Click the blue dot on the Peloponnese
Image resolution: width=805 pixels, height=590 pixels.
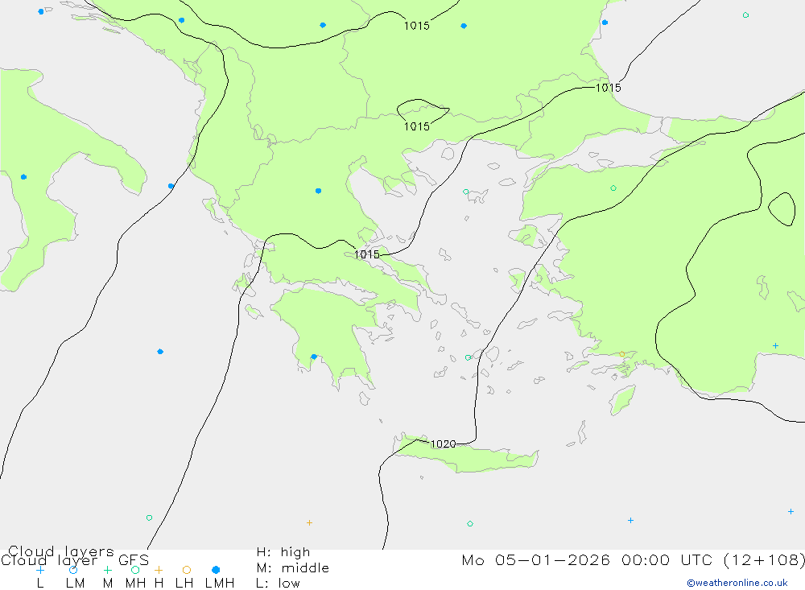click(314, 357)
